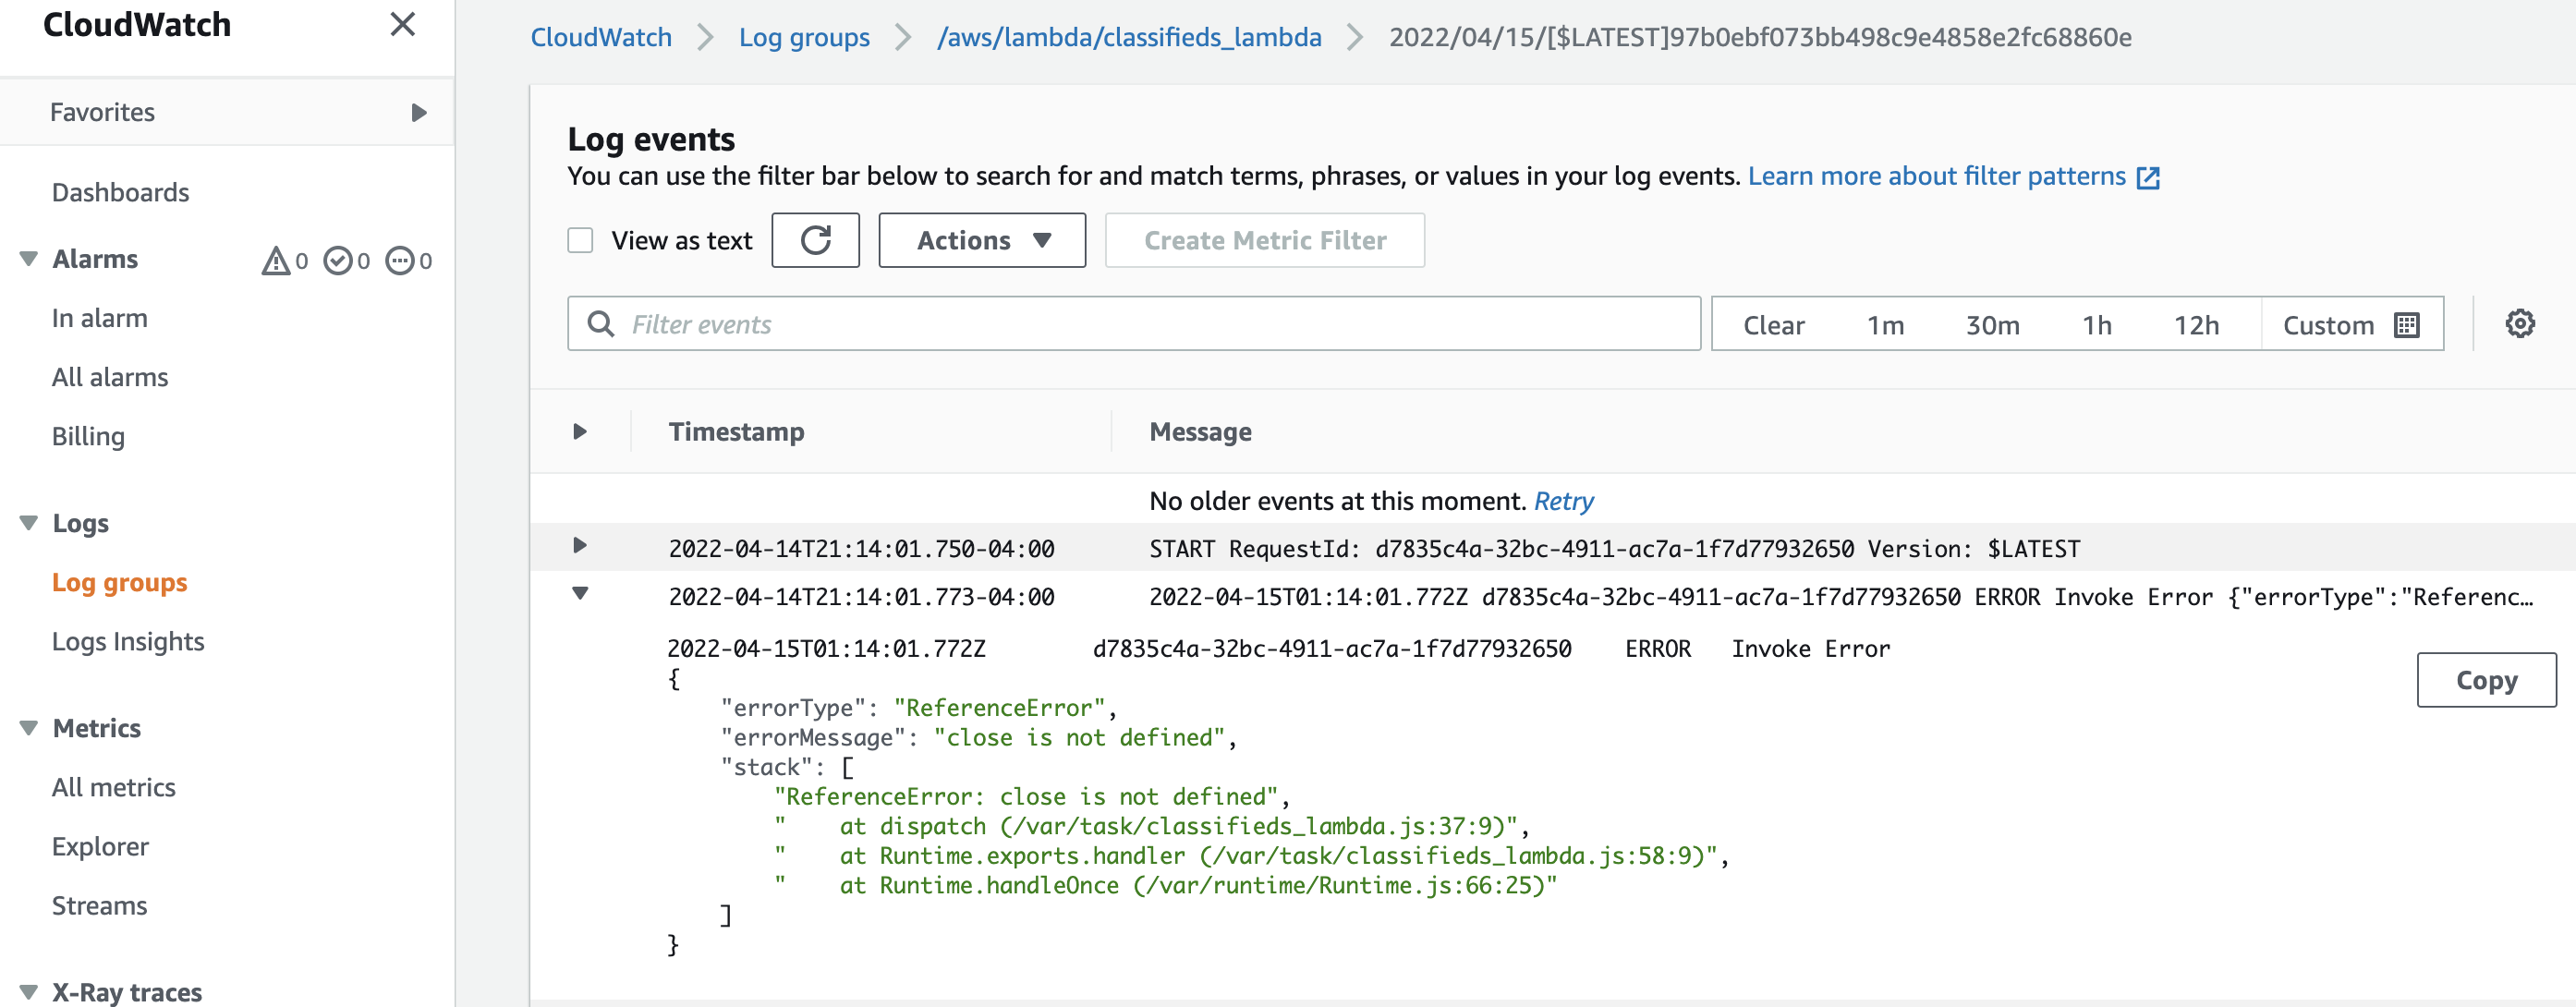
Task: Navigate to Log groups via breadcrumb
Action: (803, 37)
